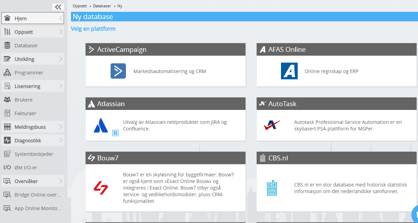This screenshot has width=418, height=223.
Task: Click 'Markedsautomatisering og CRM' description
Action: pyautogui.click(x=170, y=71)
